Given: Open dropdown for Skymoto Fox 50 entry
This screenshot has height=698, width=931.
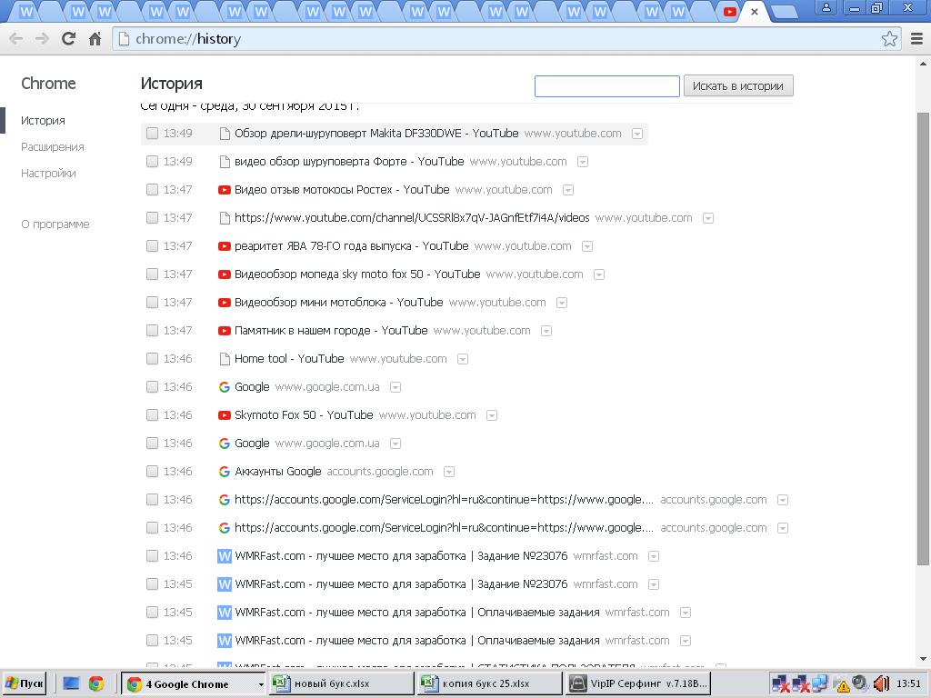Looking at the screenshot, I should [x=492, y=416].
